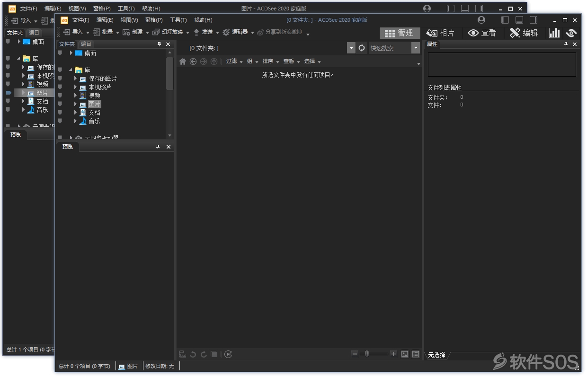Toggle easy-select marker beside 音乐
This screenshot has width=587, height=376.
tap(60, 121)
